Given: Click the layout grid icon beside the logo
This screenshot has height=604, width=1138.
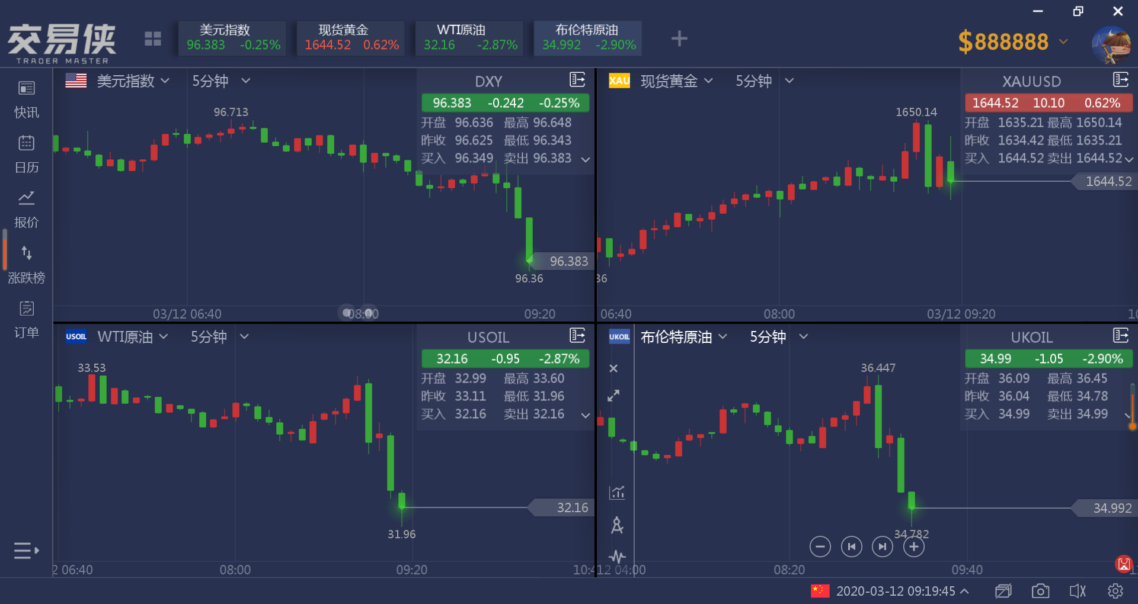Looking at the screenshot, I should point(153,38).
